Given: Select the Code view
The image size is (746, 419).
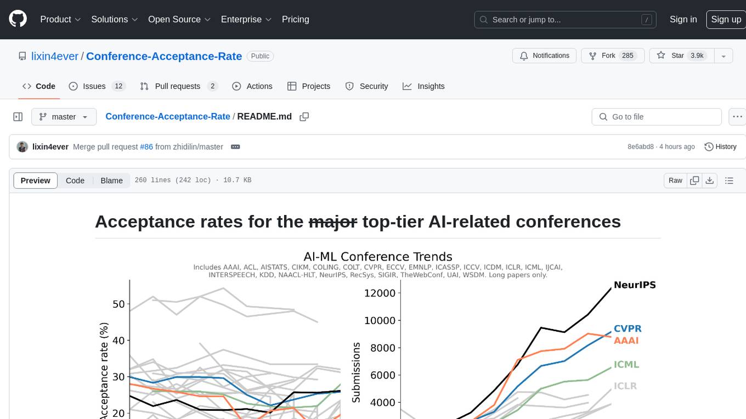Looking at the screenshot, I should pyautogui.click(x=75, y=180).
